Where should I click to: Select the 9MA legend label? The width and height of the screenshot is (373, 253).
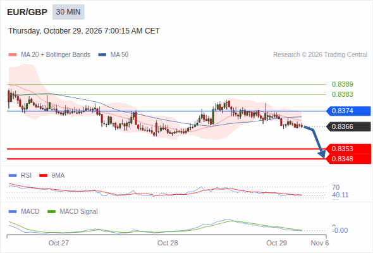(58, 176)
